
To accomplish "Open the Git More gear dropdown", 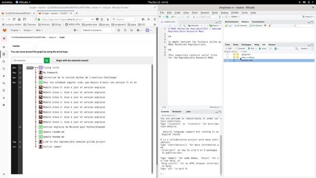I will pos(276,48).
